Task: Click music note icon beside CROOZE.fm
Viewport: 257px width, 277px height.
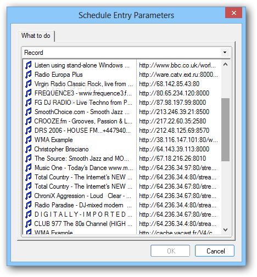Action: coord(29,121)
